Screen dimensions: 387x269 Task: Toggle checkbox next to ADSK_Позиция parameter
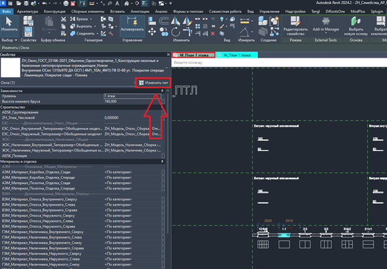163,156
